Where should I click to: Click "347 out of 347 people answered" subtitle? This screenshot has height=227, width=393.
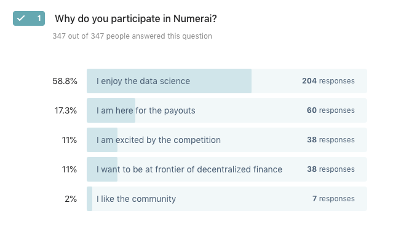pos(132,36)
